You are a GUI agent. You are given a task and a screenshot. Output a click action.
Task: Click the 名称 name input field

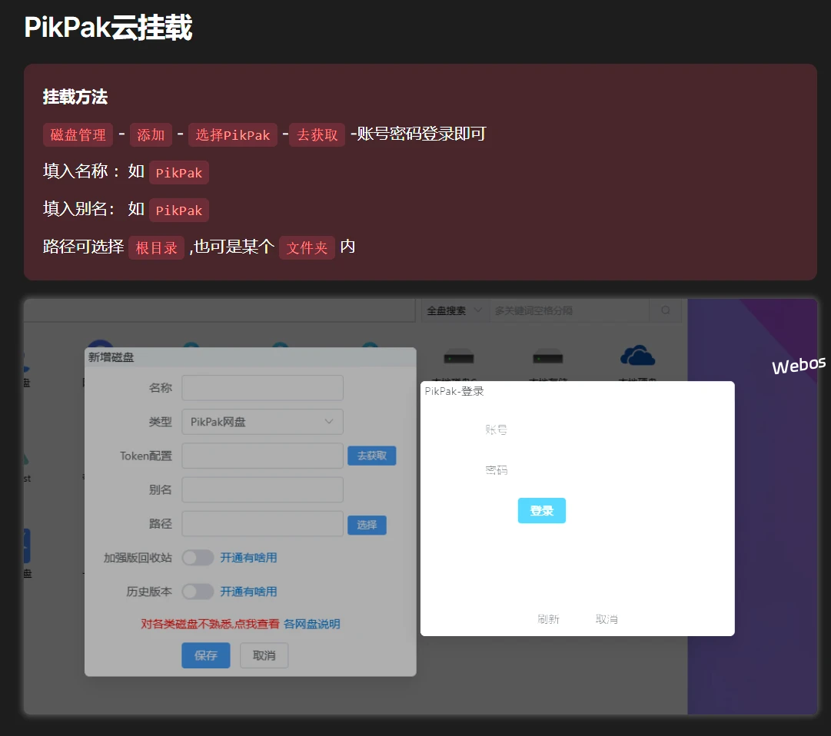pyautogui.click(x=262, y=387)
